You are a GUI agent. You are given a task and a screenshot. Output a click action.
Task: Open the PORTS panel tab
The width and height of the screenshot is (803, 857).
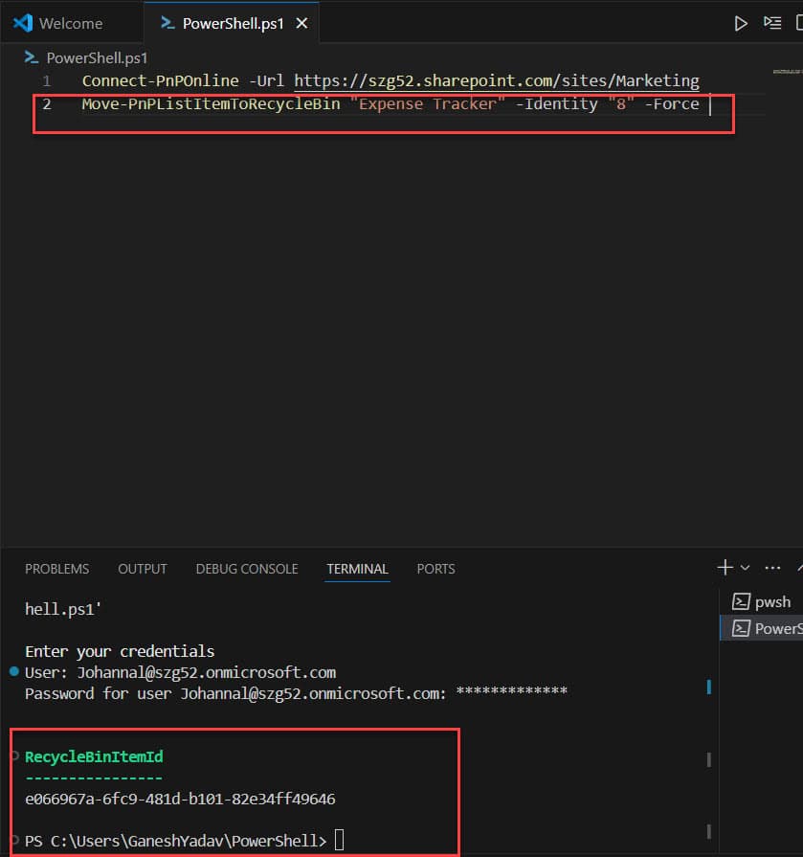435,569
